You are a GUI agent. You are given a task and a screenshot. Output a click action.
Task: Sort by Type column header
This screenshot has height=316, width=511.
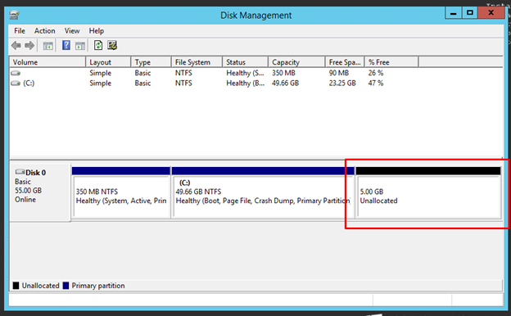click(151, 62)
